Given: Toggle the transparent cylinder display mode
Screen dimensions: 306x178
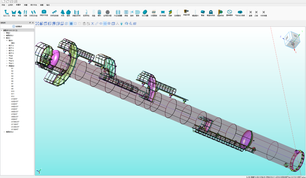Looking at the screenshot, I should click(75, 24).
